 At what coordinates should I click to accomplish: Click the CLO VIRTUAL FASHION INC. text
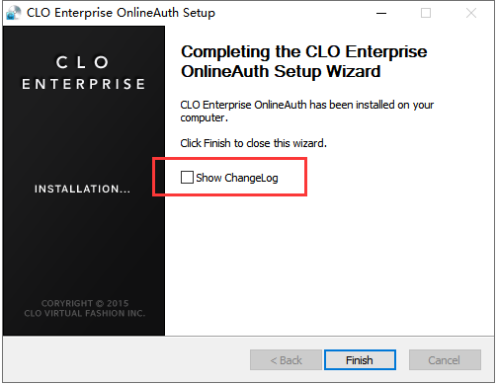pos(85,313)
